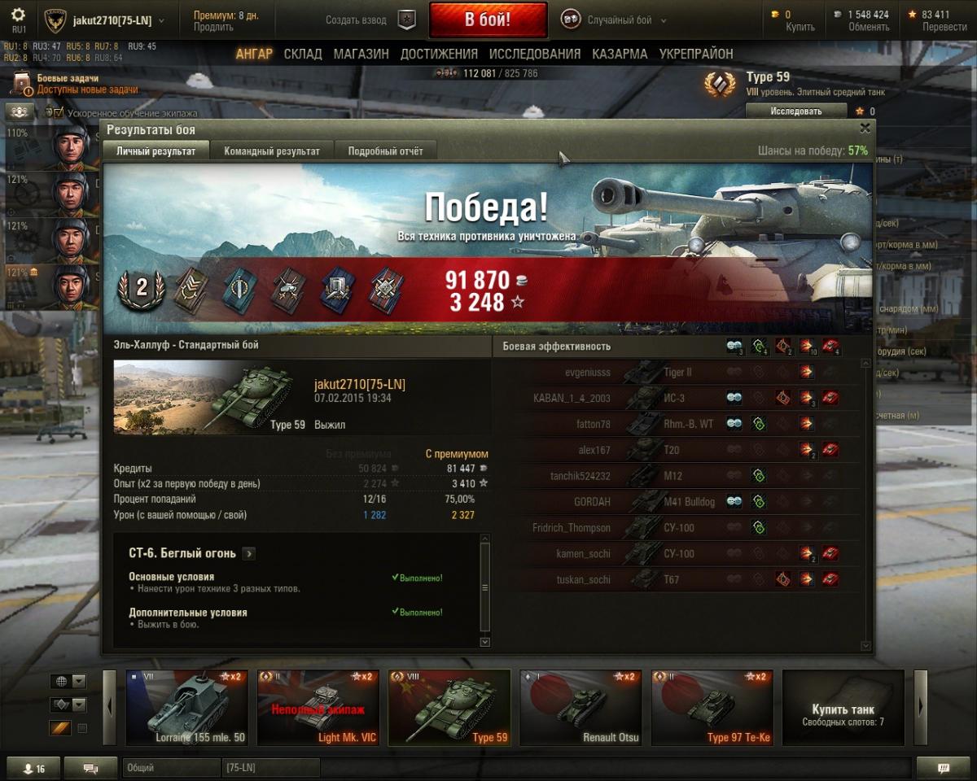Open the nation filter globe dropdown

pyautogui.click(x=68, y=682)
